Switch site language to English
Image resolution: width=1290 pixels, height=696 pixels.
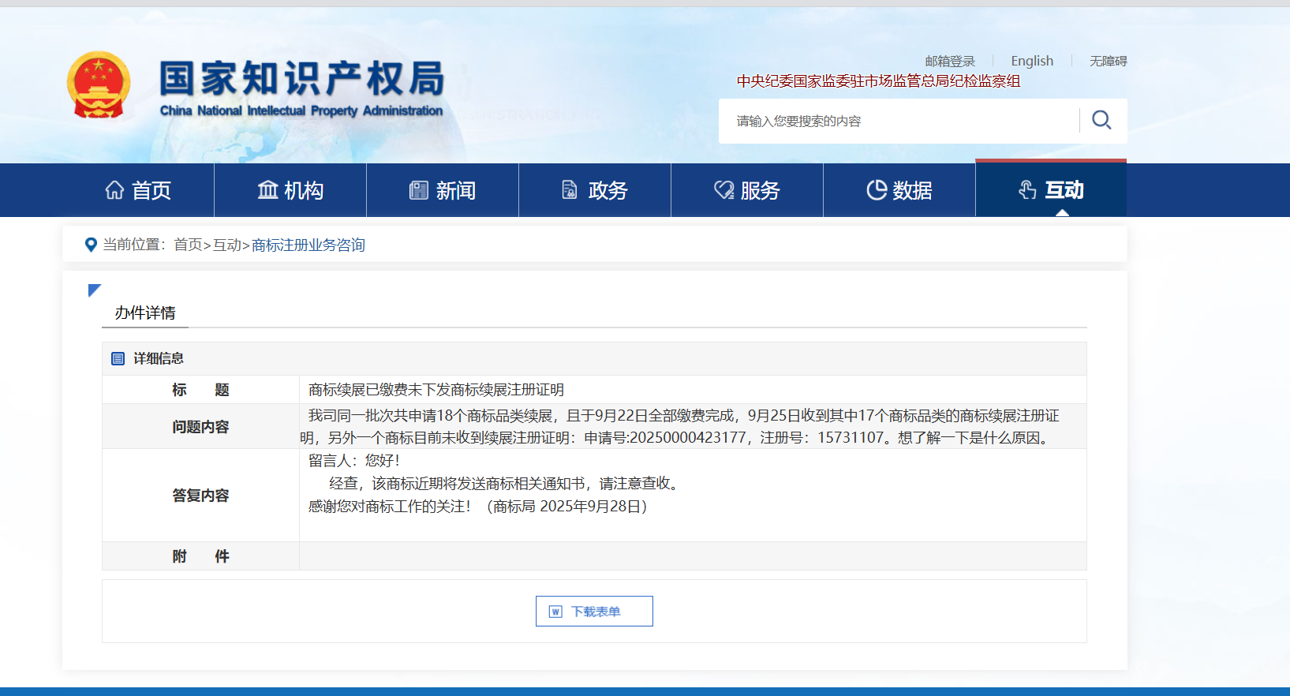[1032, 61]
